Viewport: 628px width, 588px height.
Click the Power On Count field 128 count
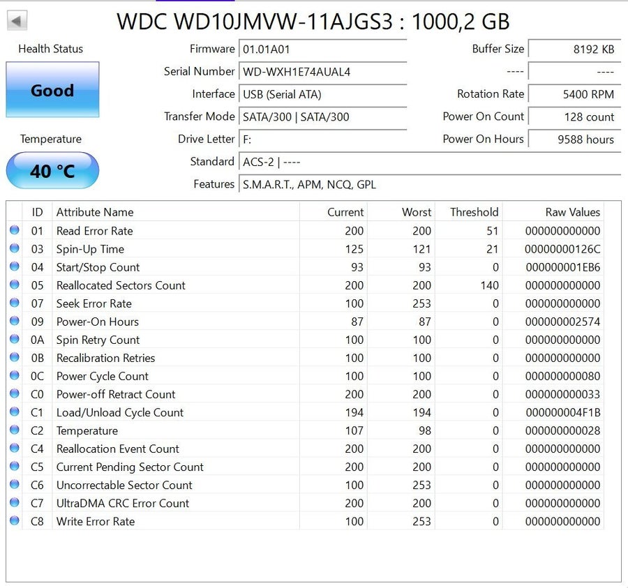pyautogui.click(x=574, y=117)
